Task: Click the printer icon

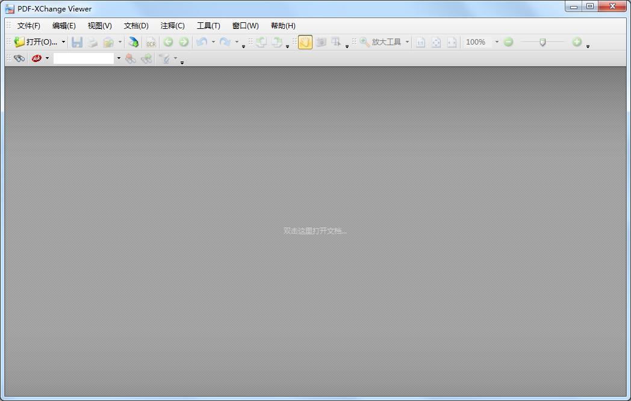Action: point(93,42)
